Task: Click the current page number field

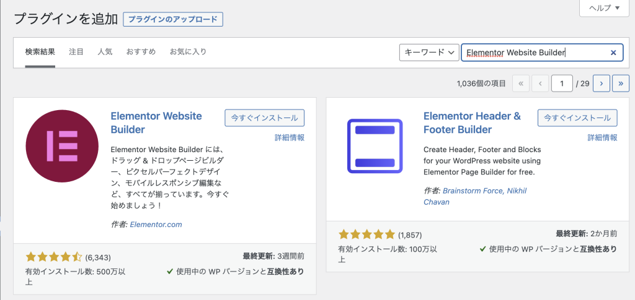Action: click(562, 84)
